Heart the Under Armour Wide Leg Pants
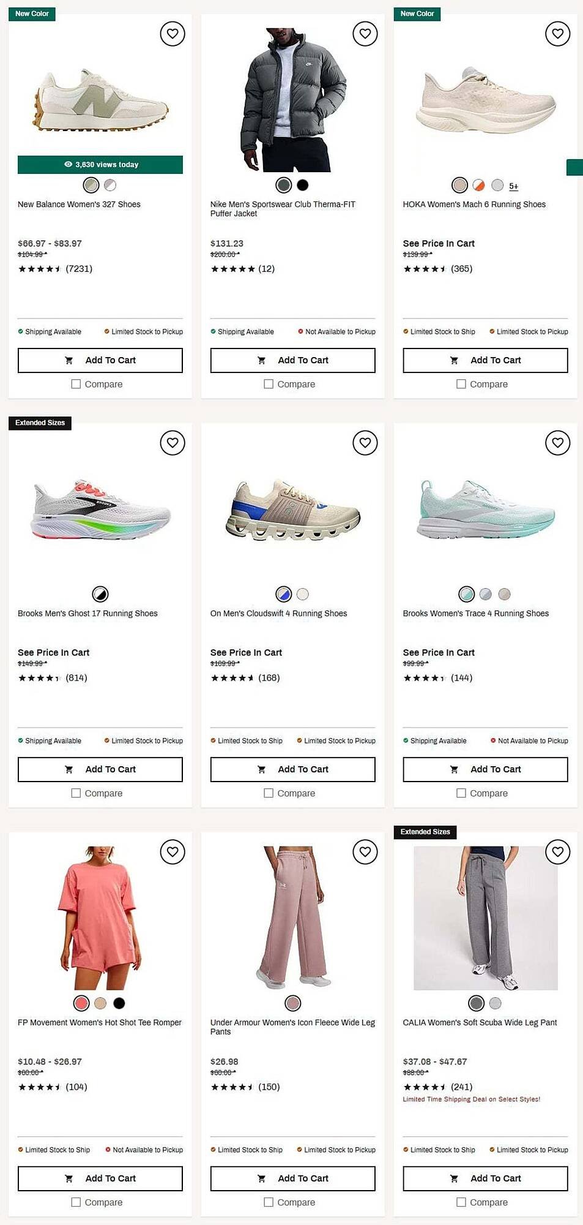 [365, 852]
